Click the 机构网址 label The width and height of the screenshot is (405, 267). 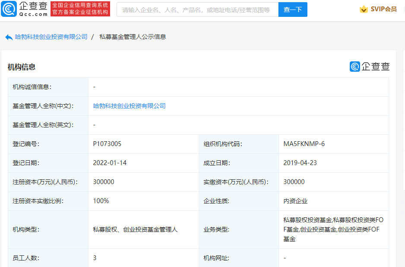(x=216, y=258)
